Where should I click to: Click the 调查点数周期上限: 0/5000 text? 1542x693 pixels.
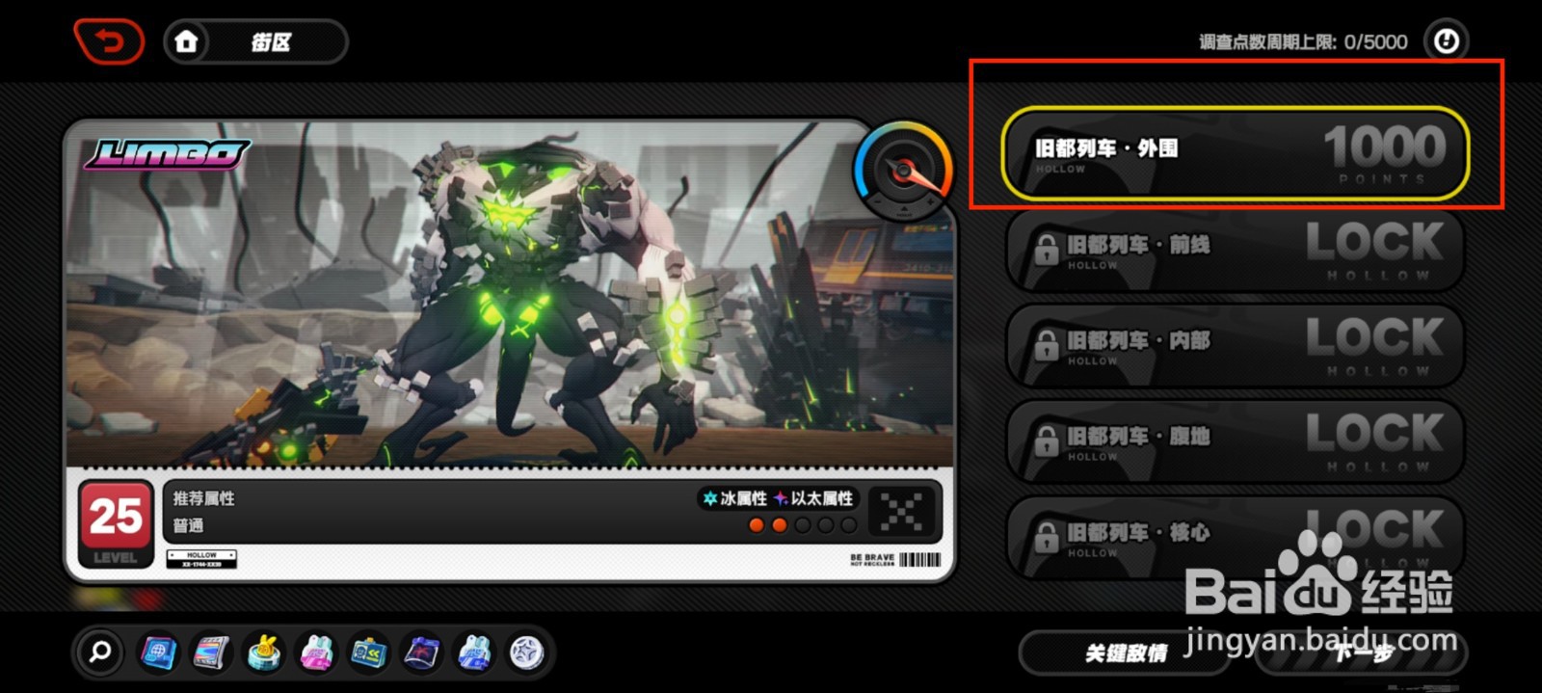click(1303, 41)
